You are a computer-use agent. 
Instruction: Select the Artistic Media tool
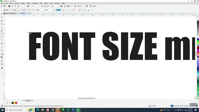(x=2, y=30)
